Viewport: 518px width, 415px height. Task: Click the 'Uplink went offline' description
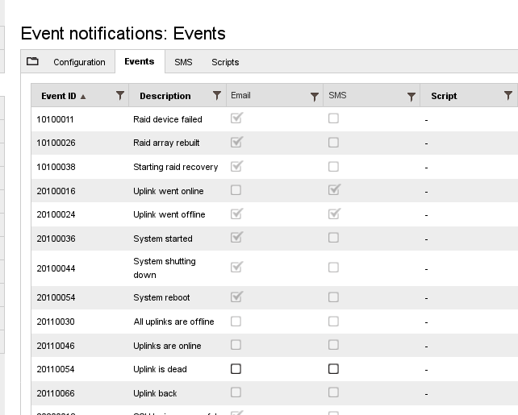pyautogui.click(x=169, y=214)
